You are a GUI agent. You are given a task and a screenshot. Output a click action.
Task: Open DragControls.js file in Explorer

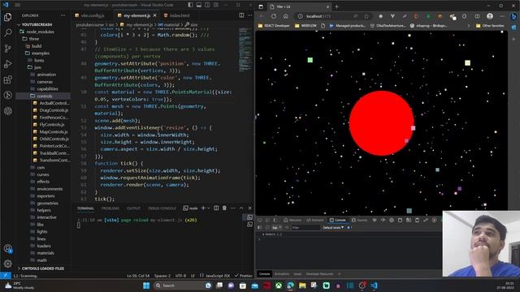point(54,110)
